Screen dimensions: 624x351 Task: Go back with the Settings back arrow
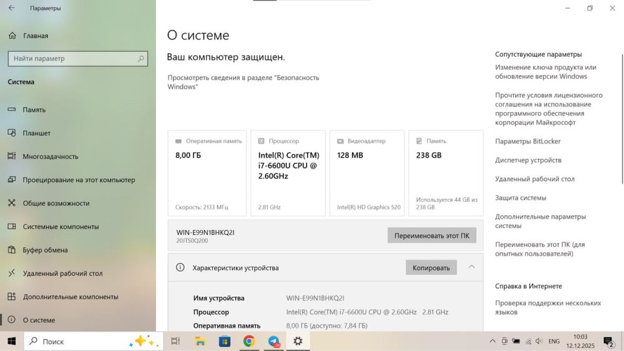pos(11,8)
